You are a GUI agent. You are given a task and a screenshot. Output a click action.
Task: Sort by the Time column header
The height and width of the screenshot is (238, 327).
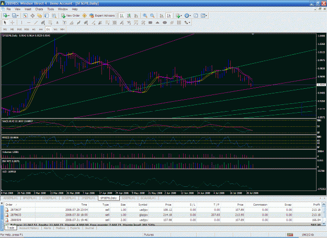pyautogui.click(x=62, y=205)
